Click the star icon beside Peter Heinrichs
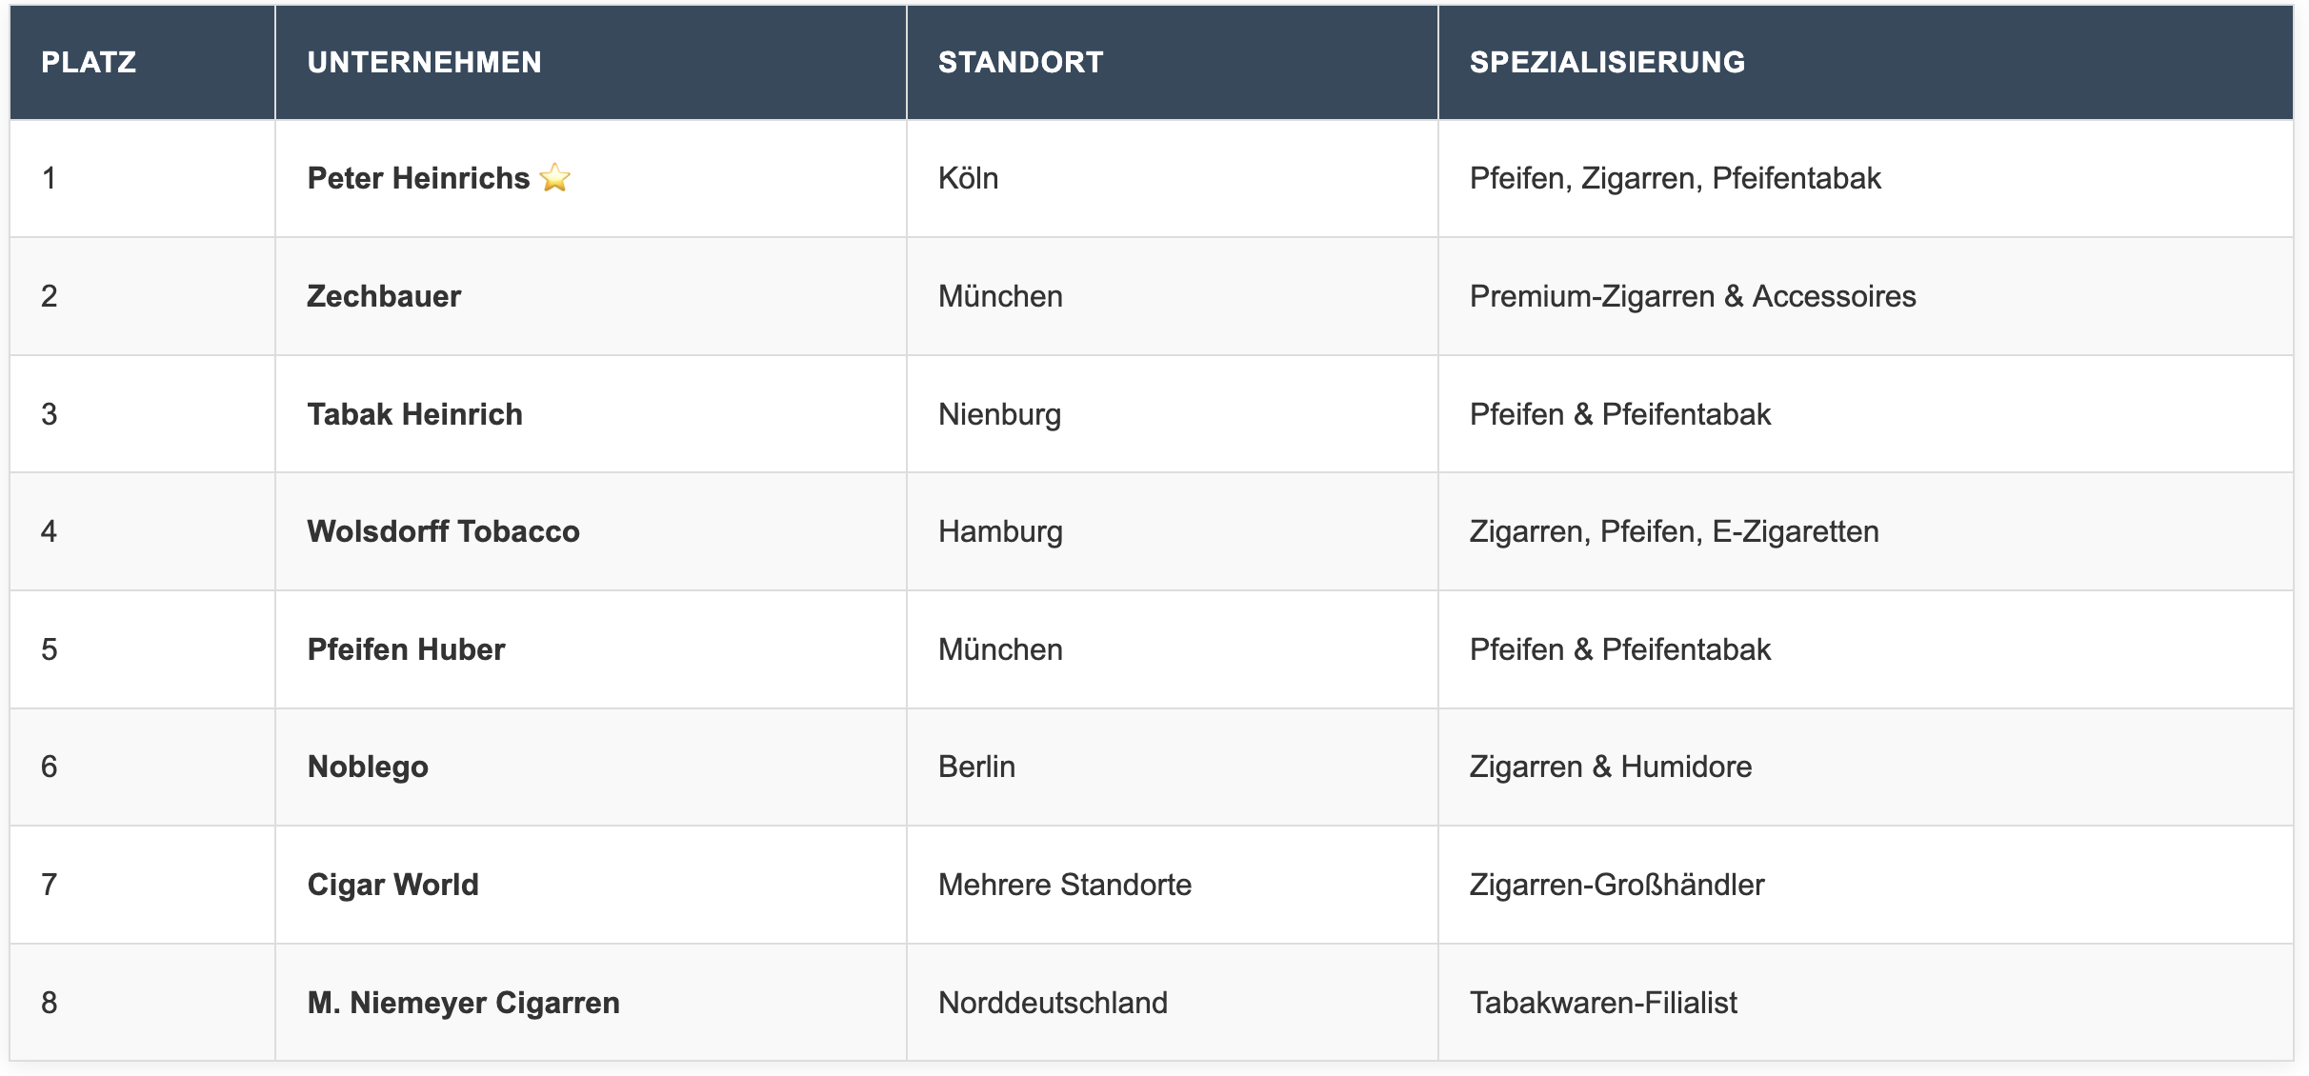Viewport: 2309px width, 1076px height. [x=554, y=178]
